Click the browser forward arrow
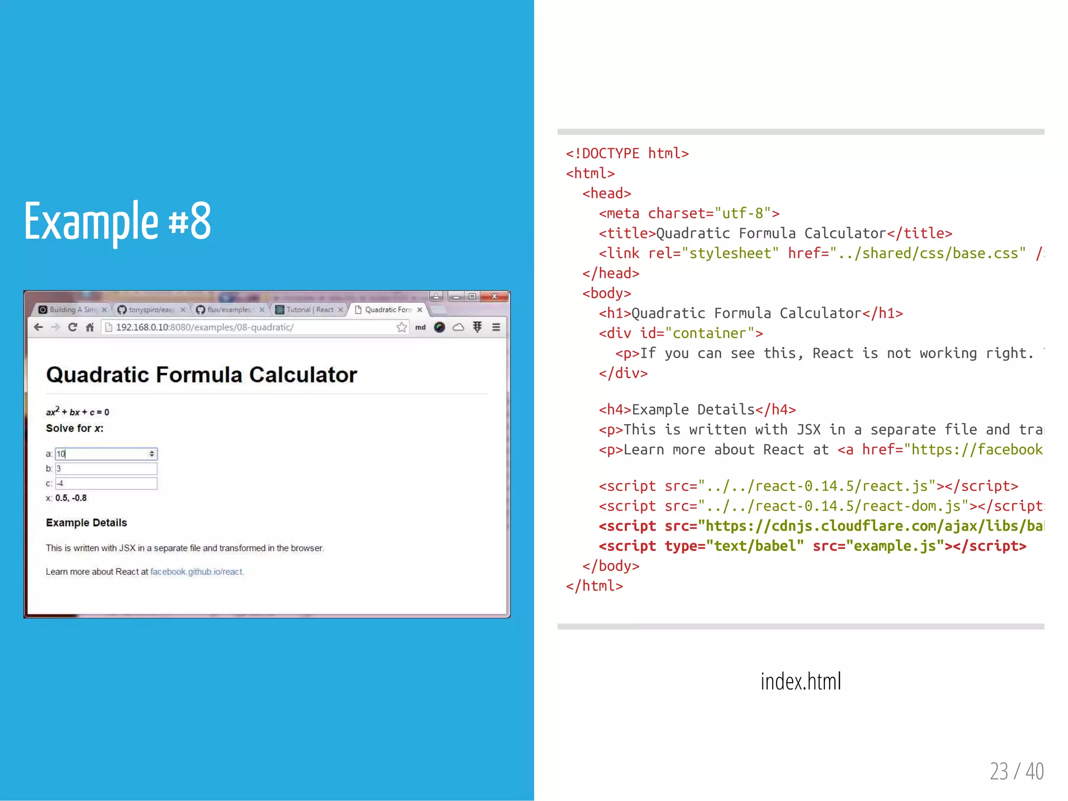Screen dimensions: 1068x801 (x=56, y=327)
